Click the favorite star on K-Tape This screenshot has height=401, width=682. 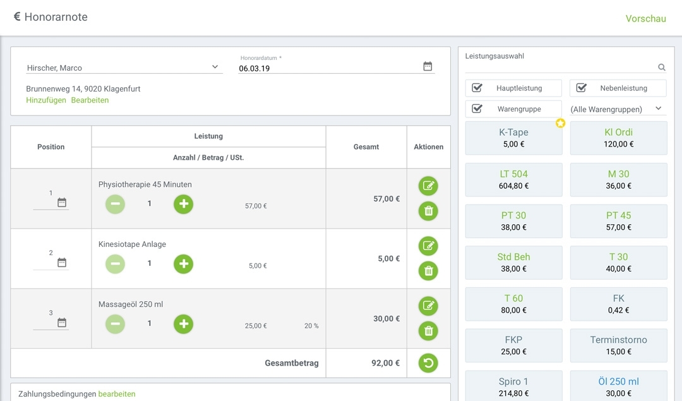(x=560, y=123)
